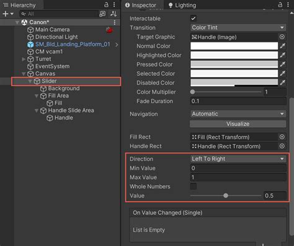
Task: Collapse the Fill Area foldout
Action: coord(37,96)
